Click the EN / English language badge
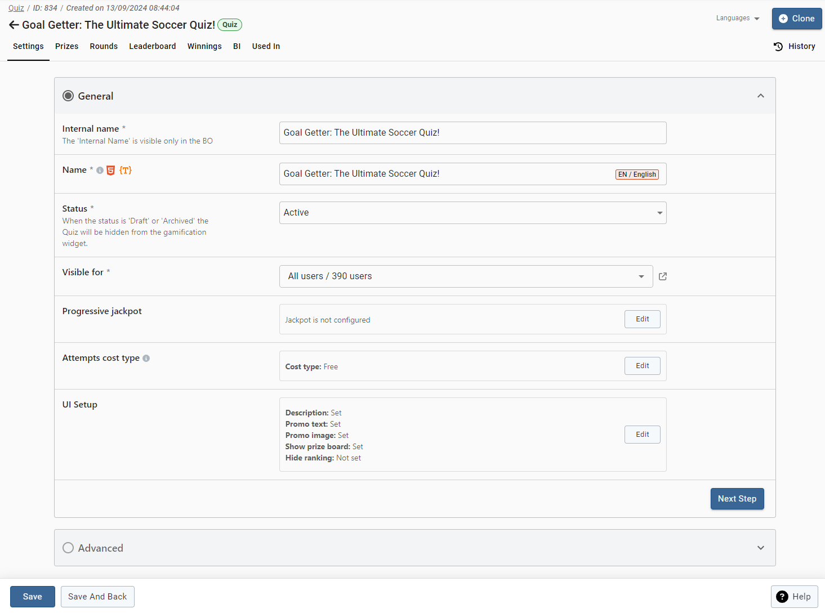This screenshot has height=613, width=825. tap(637, 174)
